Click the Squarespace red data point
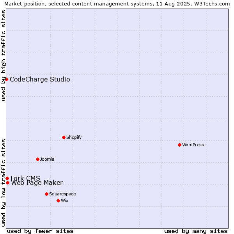The width and height of the screenshot is (234, 234). point(46,194)
